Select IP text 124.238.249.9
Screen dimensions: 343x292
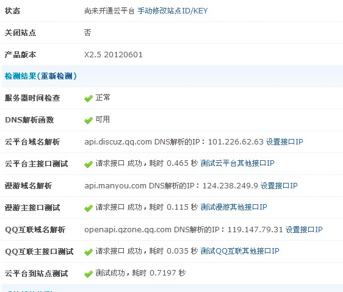pyautogui.click(x=230, y=186)
